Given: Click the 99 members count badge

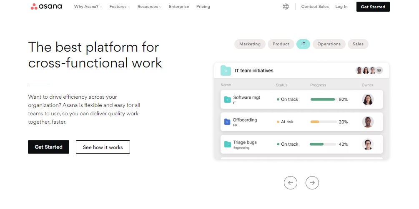Looking at the screenshot, I should (x=379, y=70).
